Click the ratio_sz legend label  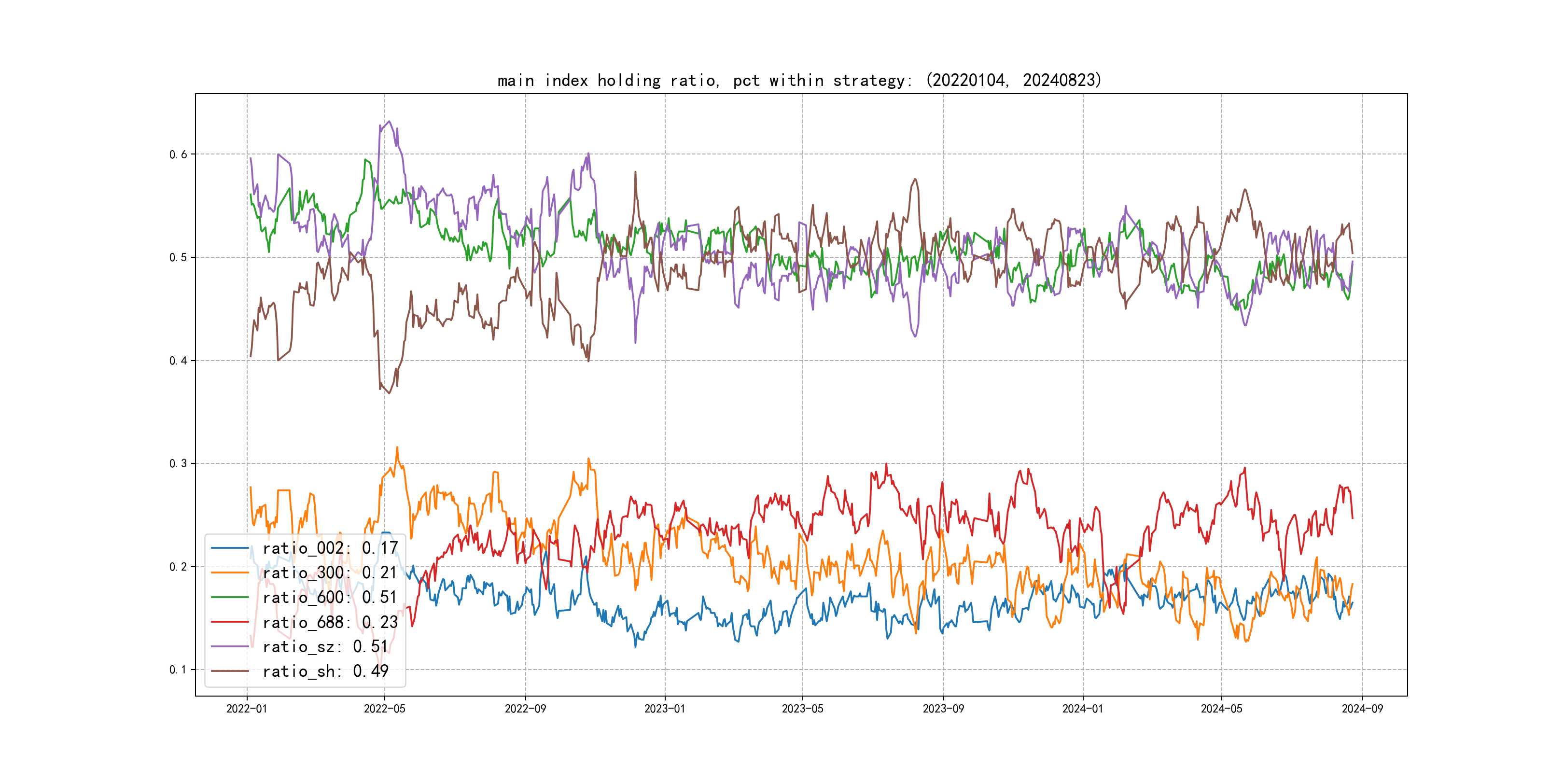coord(325,647)
